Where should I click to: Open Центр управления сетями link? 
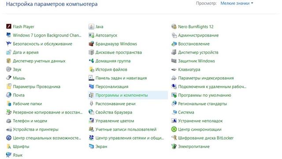[x=130, y=138]
